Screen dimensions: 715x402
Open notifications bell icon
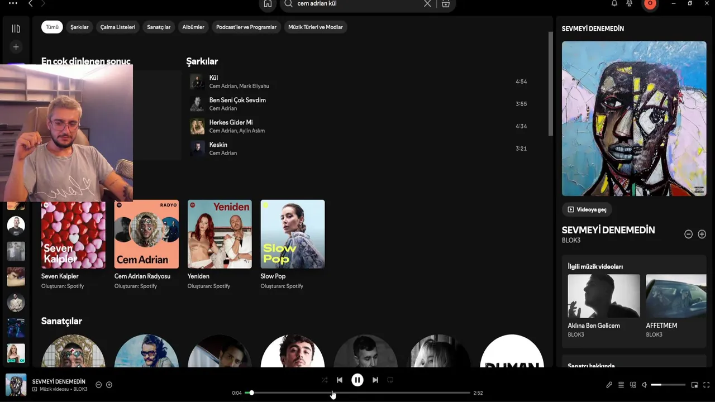click(x=614, y=3)
